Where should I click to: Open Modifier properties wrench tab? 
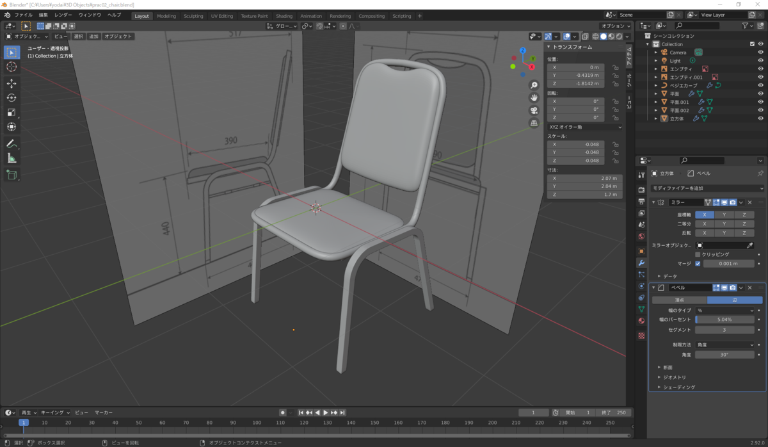click(641, 263)
